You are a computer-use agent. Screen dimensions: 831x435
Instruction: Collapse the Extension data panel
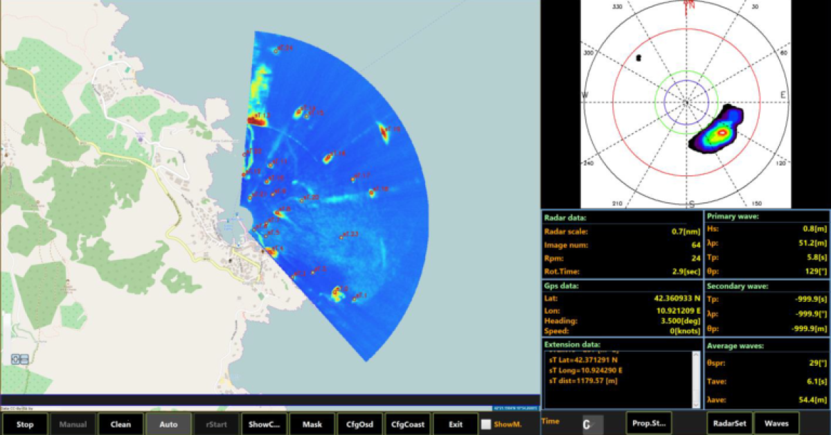[573, 344]
